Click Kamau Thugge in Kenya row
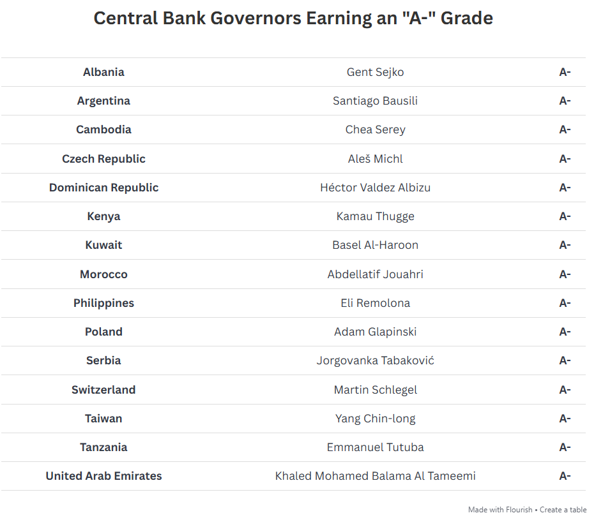The height and width of the screenshot is (520, 603). [x=376, y=216]
